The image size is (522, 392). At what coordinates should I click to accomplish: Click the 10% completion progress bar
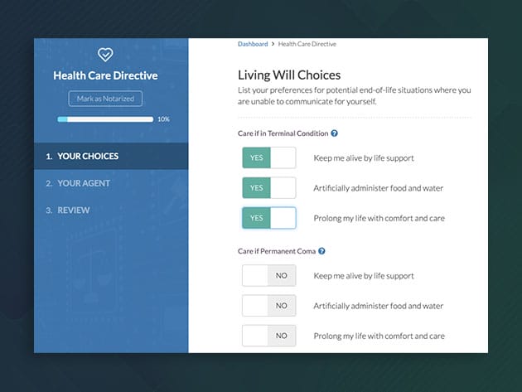(105, 119)
